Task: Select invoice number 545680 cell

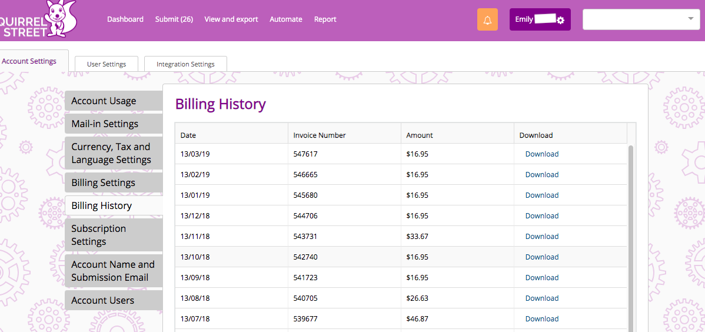Action: [x=344, y=195]
